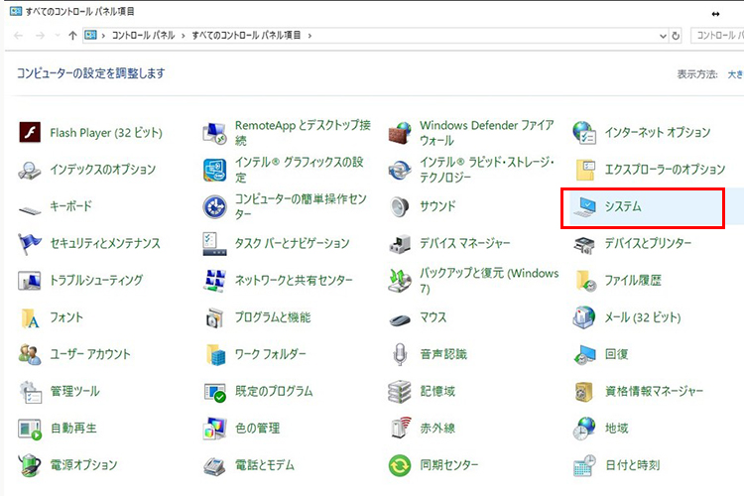Click the デバイス マネージャー link text
This screenshot has width=744, height=496.
point(465,243)
